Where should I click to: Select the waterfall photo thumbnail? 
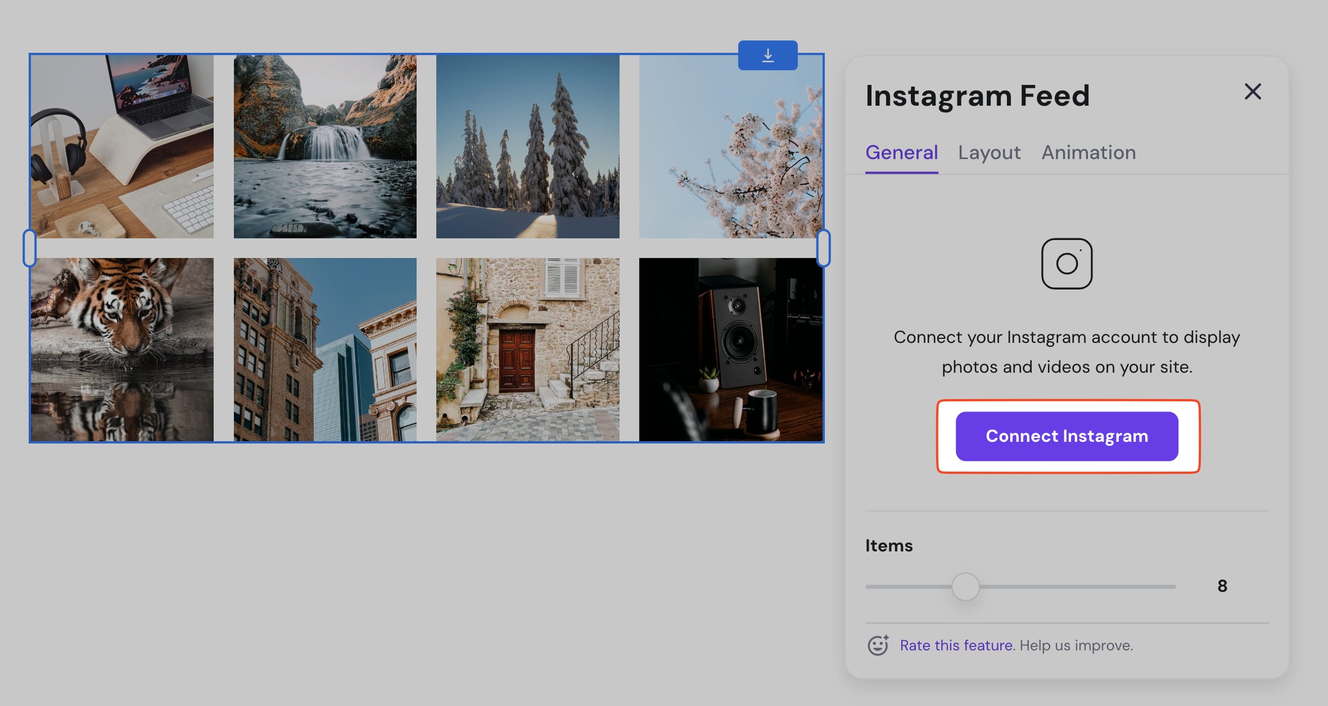[325, 146]
